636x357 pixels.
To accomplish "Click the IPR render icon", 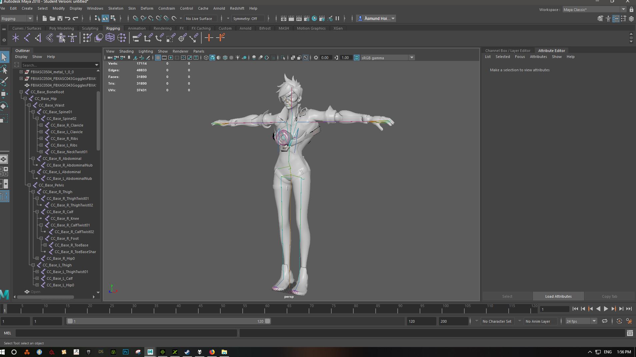I will click(x=299, y=18).
